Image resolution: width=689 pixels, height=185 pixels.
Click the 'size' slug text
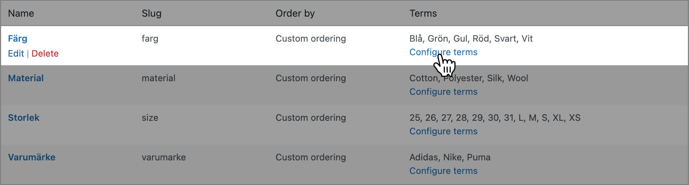[150, 118]
